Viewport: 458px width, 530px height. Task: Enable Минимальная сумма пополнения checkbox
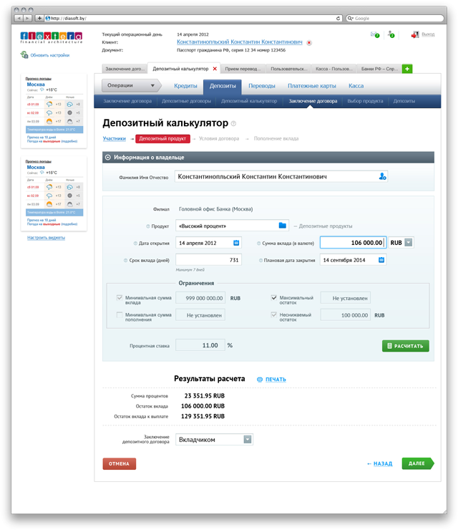120,314
